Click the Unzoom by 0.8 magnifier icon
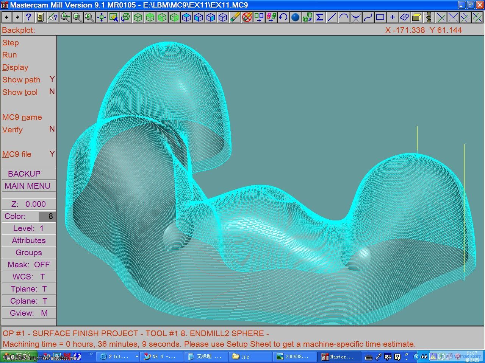The image size is (485, 363). [x=89, y=17]
